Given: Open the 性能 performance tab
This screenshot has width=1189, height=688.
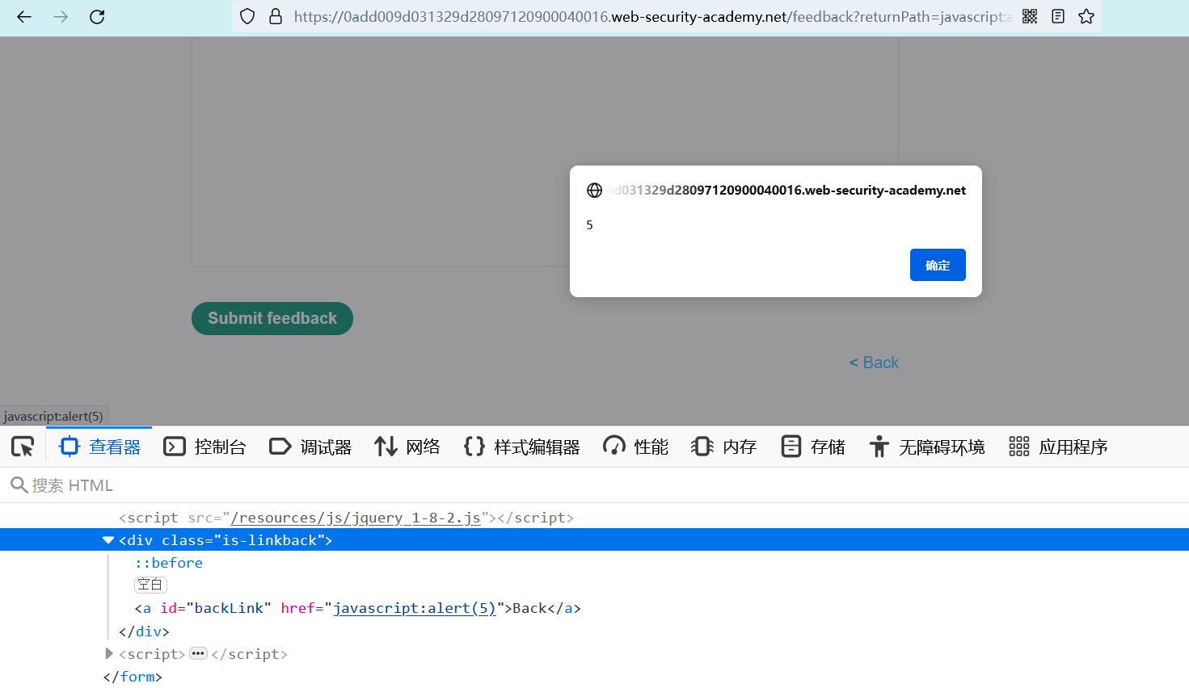Looking at the screenshot, I should pyautogui.click(x=636, y=447).
